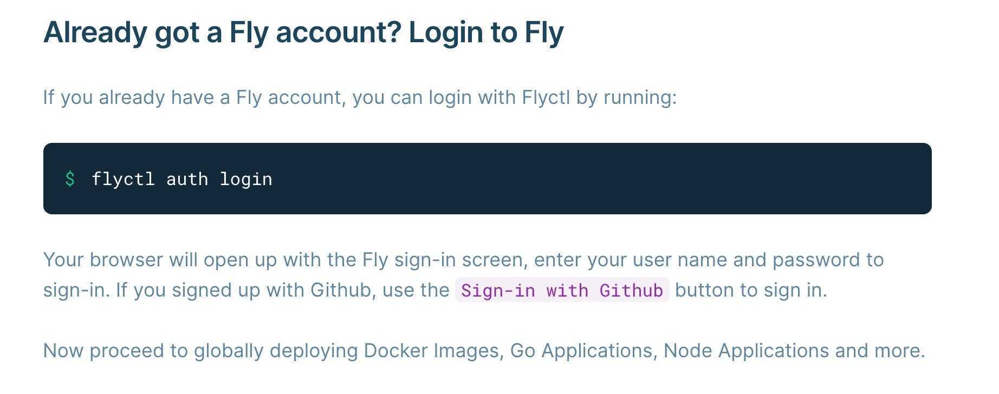Click the green dollar prompt symbol
This screenshot has height=394, width=999.
point(70,179)
